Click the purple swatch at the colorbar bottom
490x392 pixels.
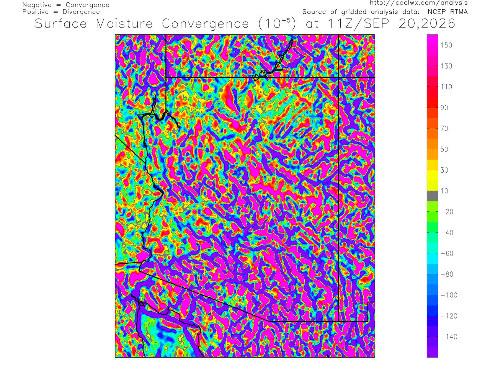coord(433,352)
